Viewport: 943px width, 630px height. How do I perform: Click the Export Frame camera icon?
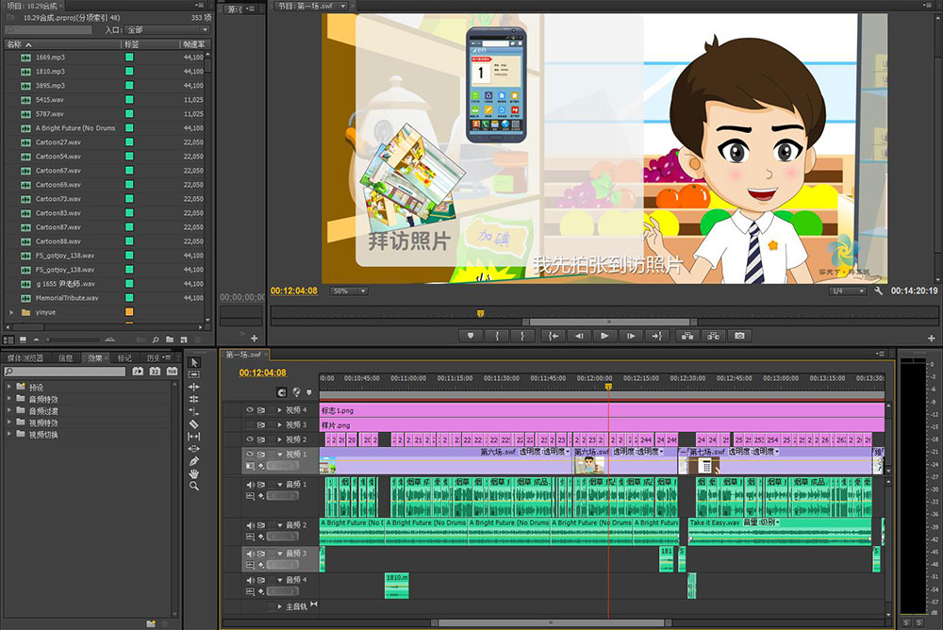(x=740, y=336)
